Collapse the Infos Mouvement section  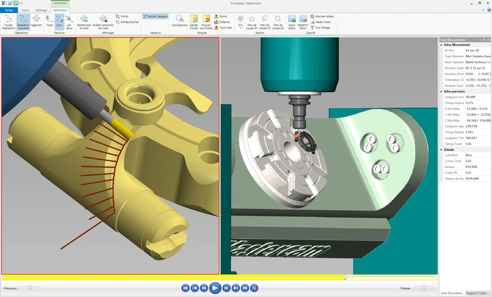(x=441, y=45)
